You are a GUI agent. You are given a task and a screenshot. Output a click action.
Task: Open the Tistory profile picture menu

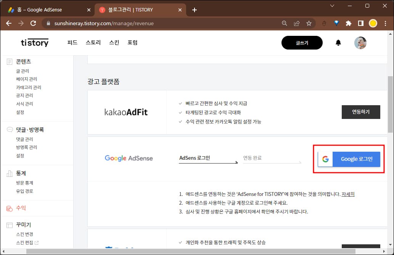pyautogui.click(x=360, y=43)
